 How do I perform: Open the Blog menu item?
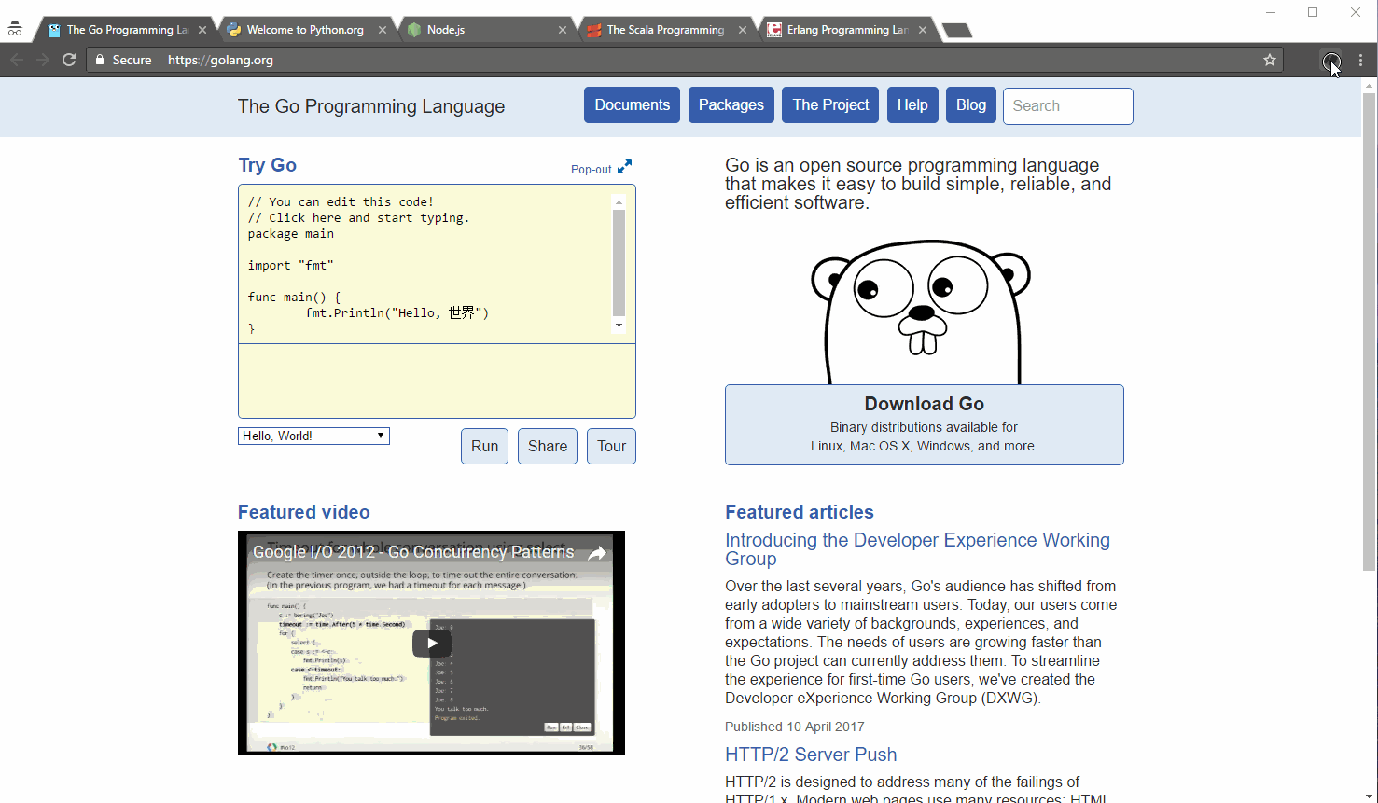971,105
